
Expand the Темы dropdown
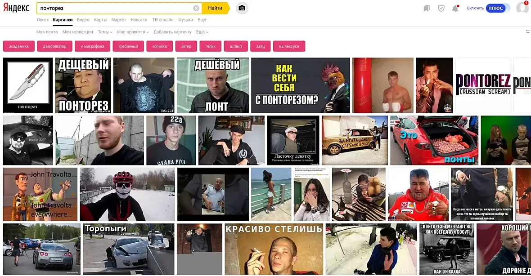pyautogui.click(x=105, y=32)
